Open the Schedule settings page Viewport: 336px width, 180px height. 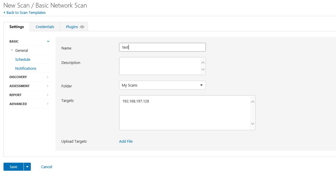pyautogui.click(x=23, y=59)
